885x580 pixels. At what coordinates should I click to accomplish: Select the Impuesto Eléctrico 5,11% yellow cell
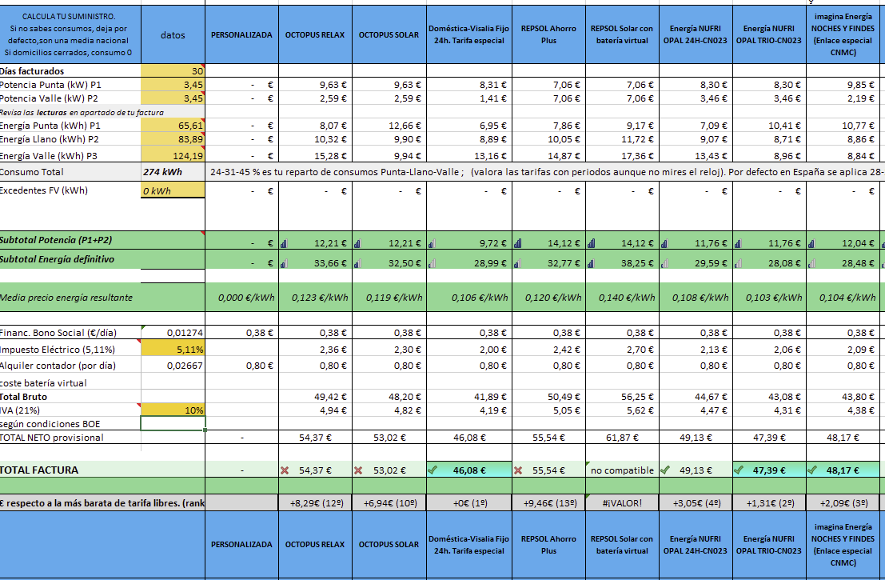[173, 349]
